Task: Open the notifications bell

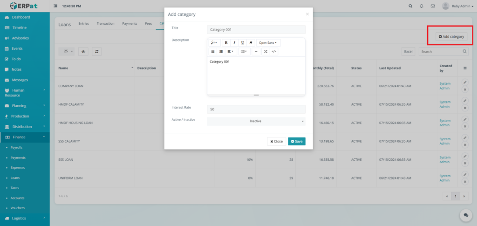Action: [421, 6]
